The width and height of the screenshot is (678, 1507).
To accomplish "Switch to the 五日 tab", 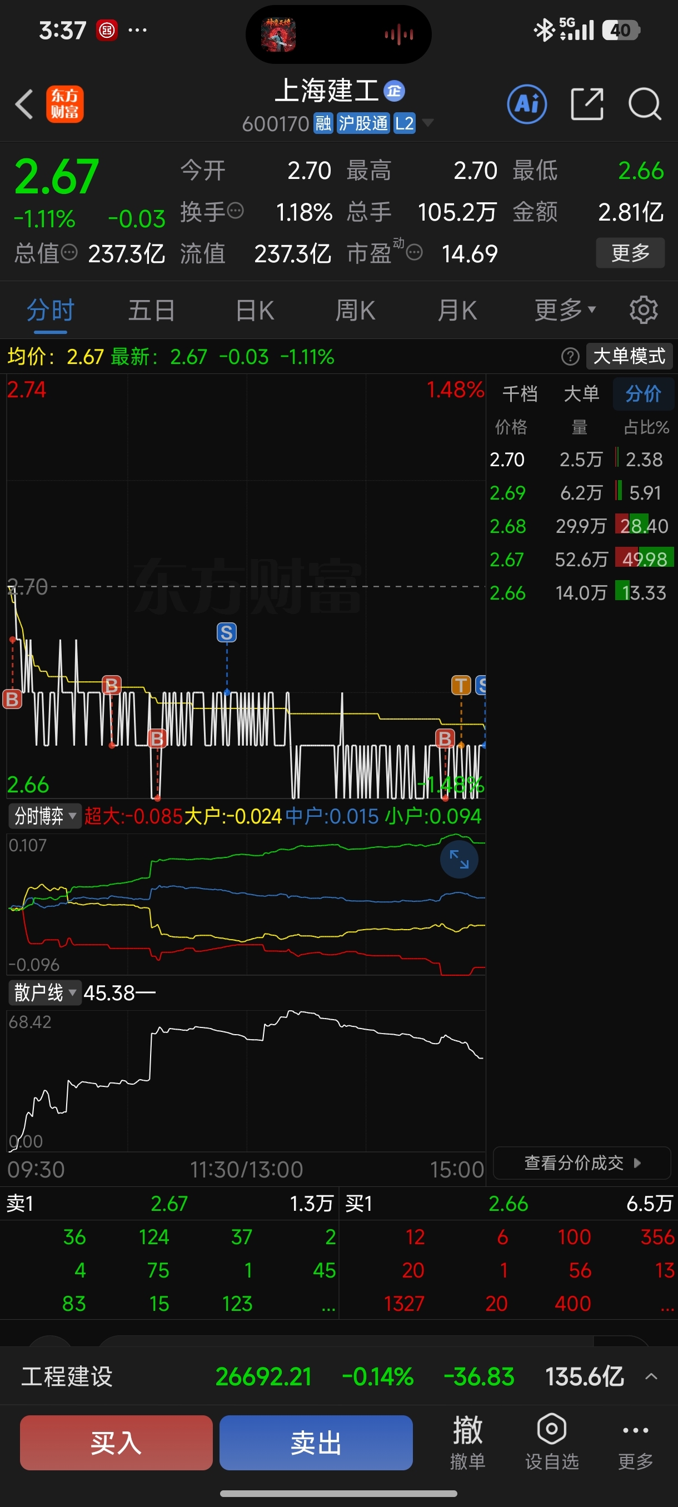I will (x=152, y=310).
